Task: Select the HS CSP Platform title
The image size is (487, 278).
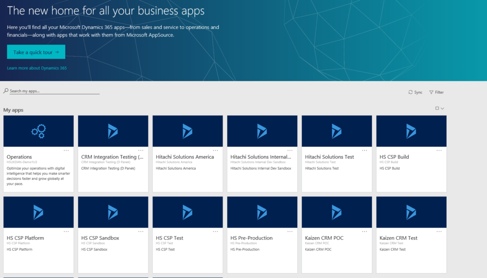Action: click(26, 238)
